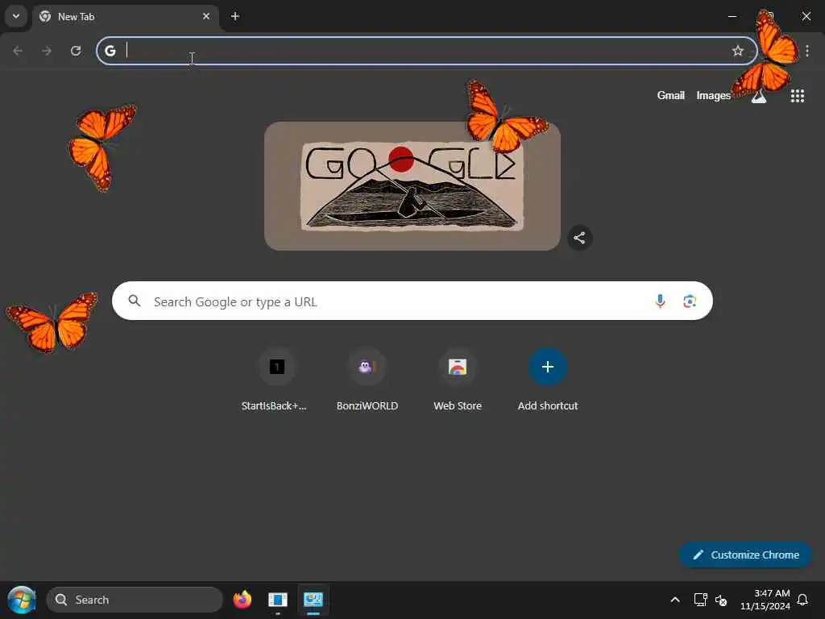Viewport: 825px width, 619px height.
Task: Start voice search with microphone
Action: click(660, 301)
